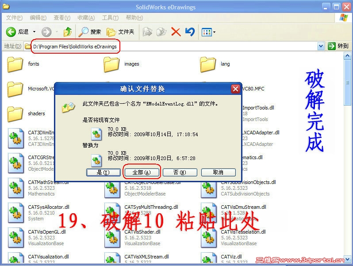Maximize the SolidWorks eDrawings window

click(336, 7)
